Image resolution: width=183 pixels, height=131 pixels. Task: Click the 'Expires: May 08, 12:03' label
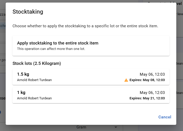click(147, 80)
